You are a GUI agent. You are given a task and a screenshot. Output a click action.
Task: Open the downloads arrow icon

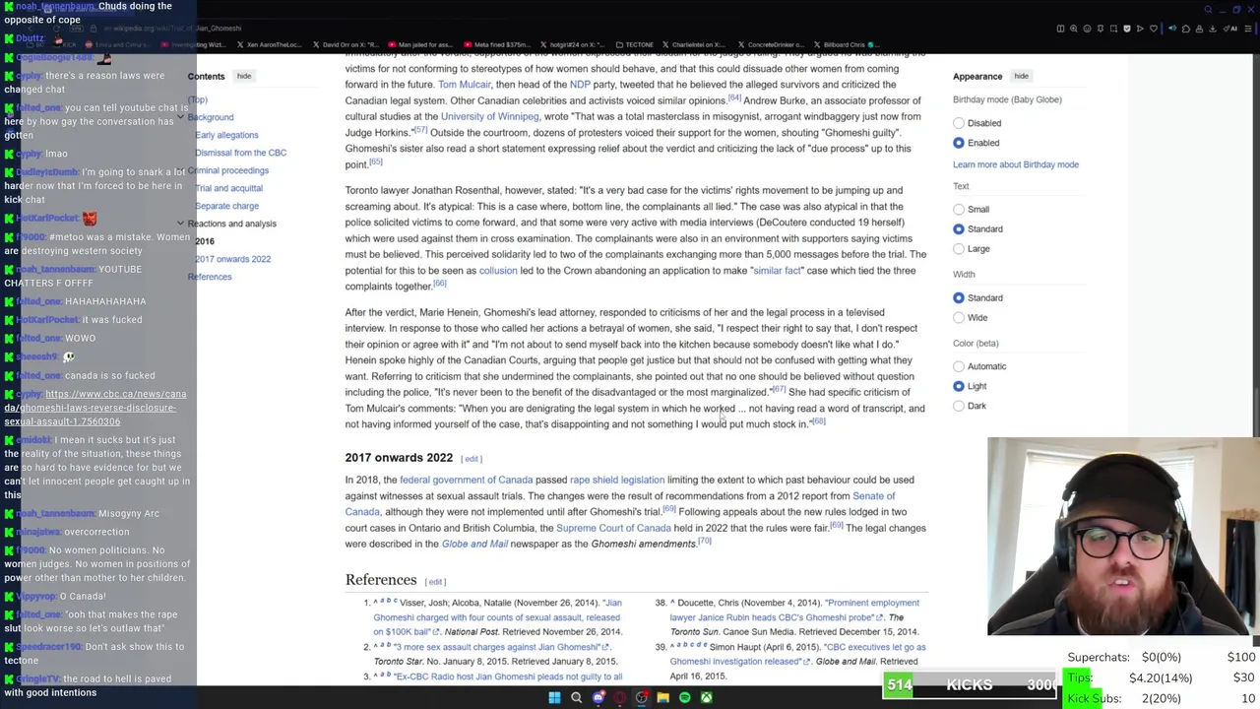1213,29
